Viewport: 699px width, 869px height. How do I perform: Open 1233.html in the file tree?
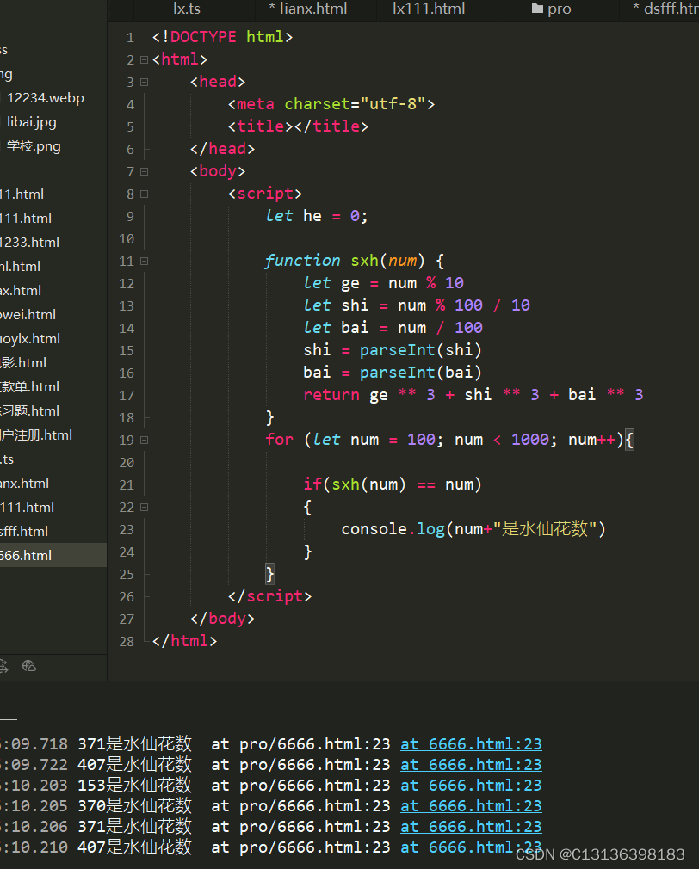point(29,242)
